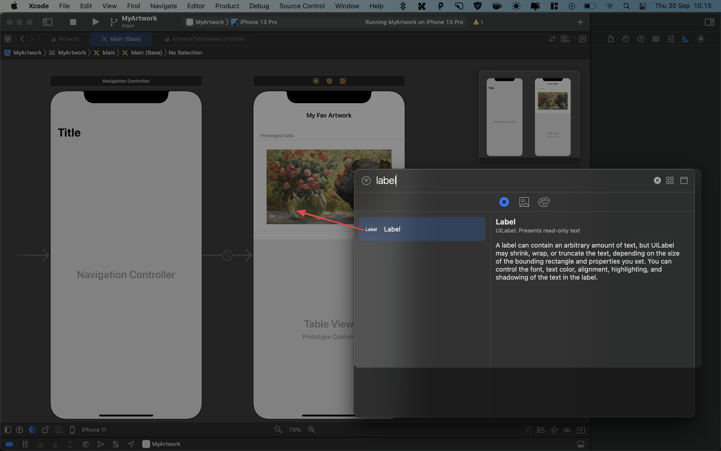721x451 pixels.
Task: Show the Objects library tab
Action: (x=504, y=202)
